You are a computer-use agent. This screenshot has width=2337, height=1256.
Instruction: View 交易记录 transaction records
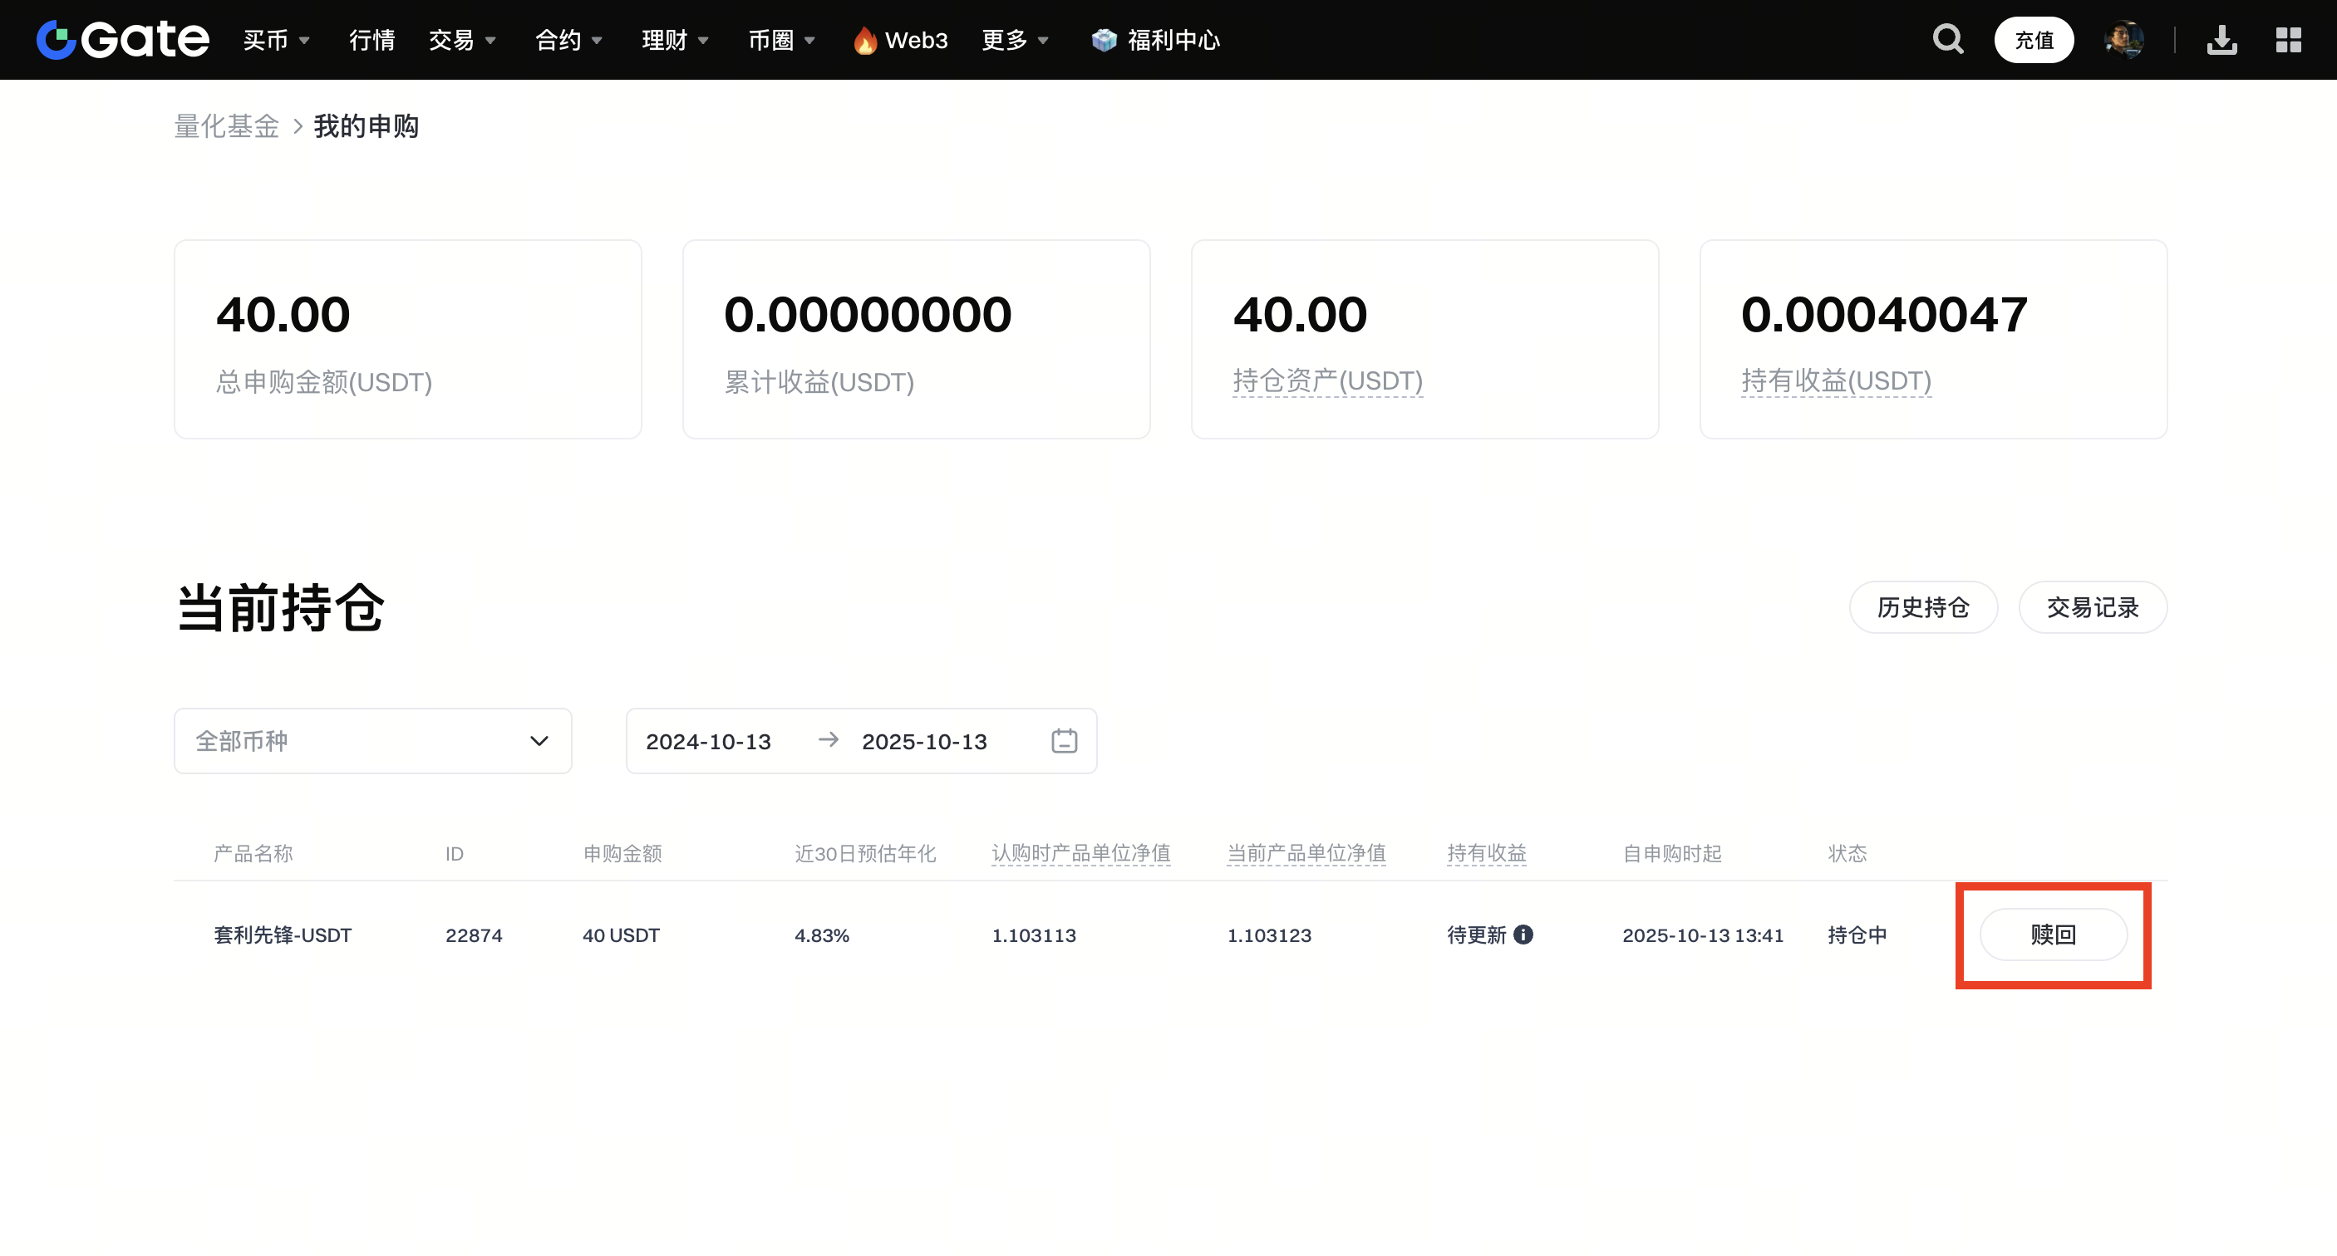2092,606
